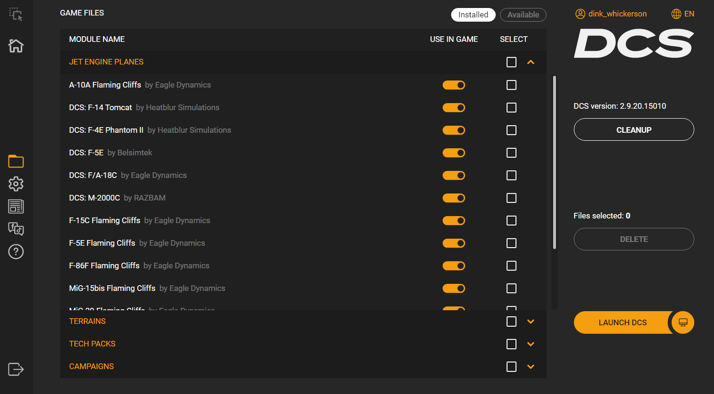The height and width of the screenshot is (394, 714).
Task: Open the News icon in the sidebar
Action: pyautogui.click(x=16, y=206)
